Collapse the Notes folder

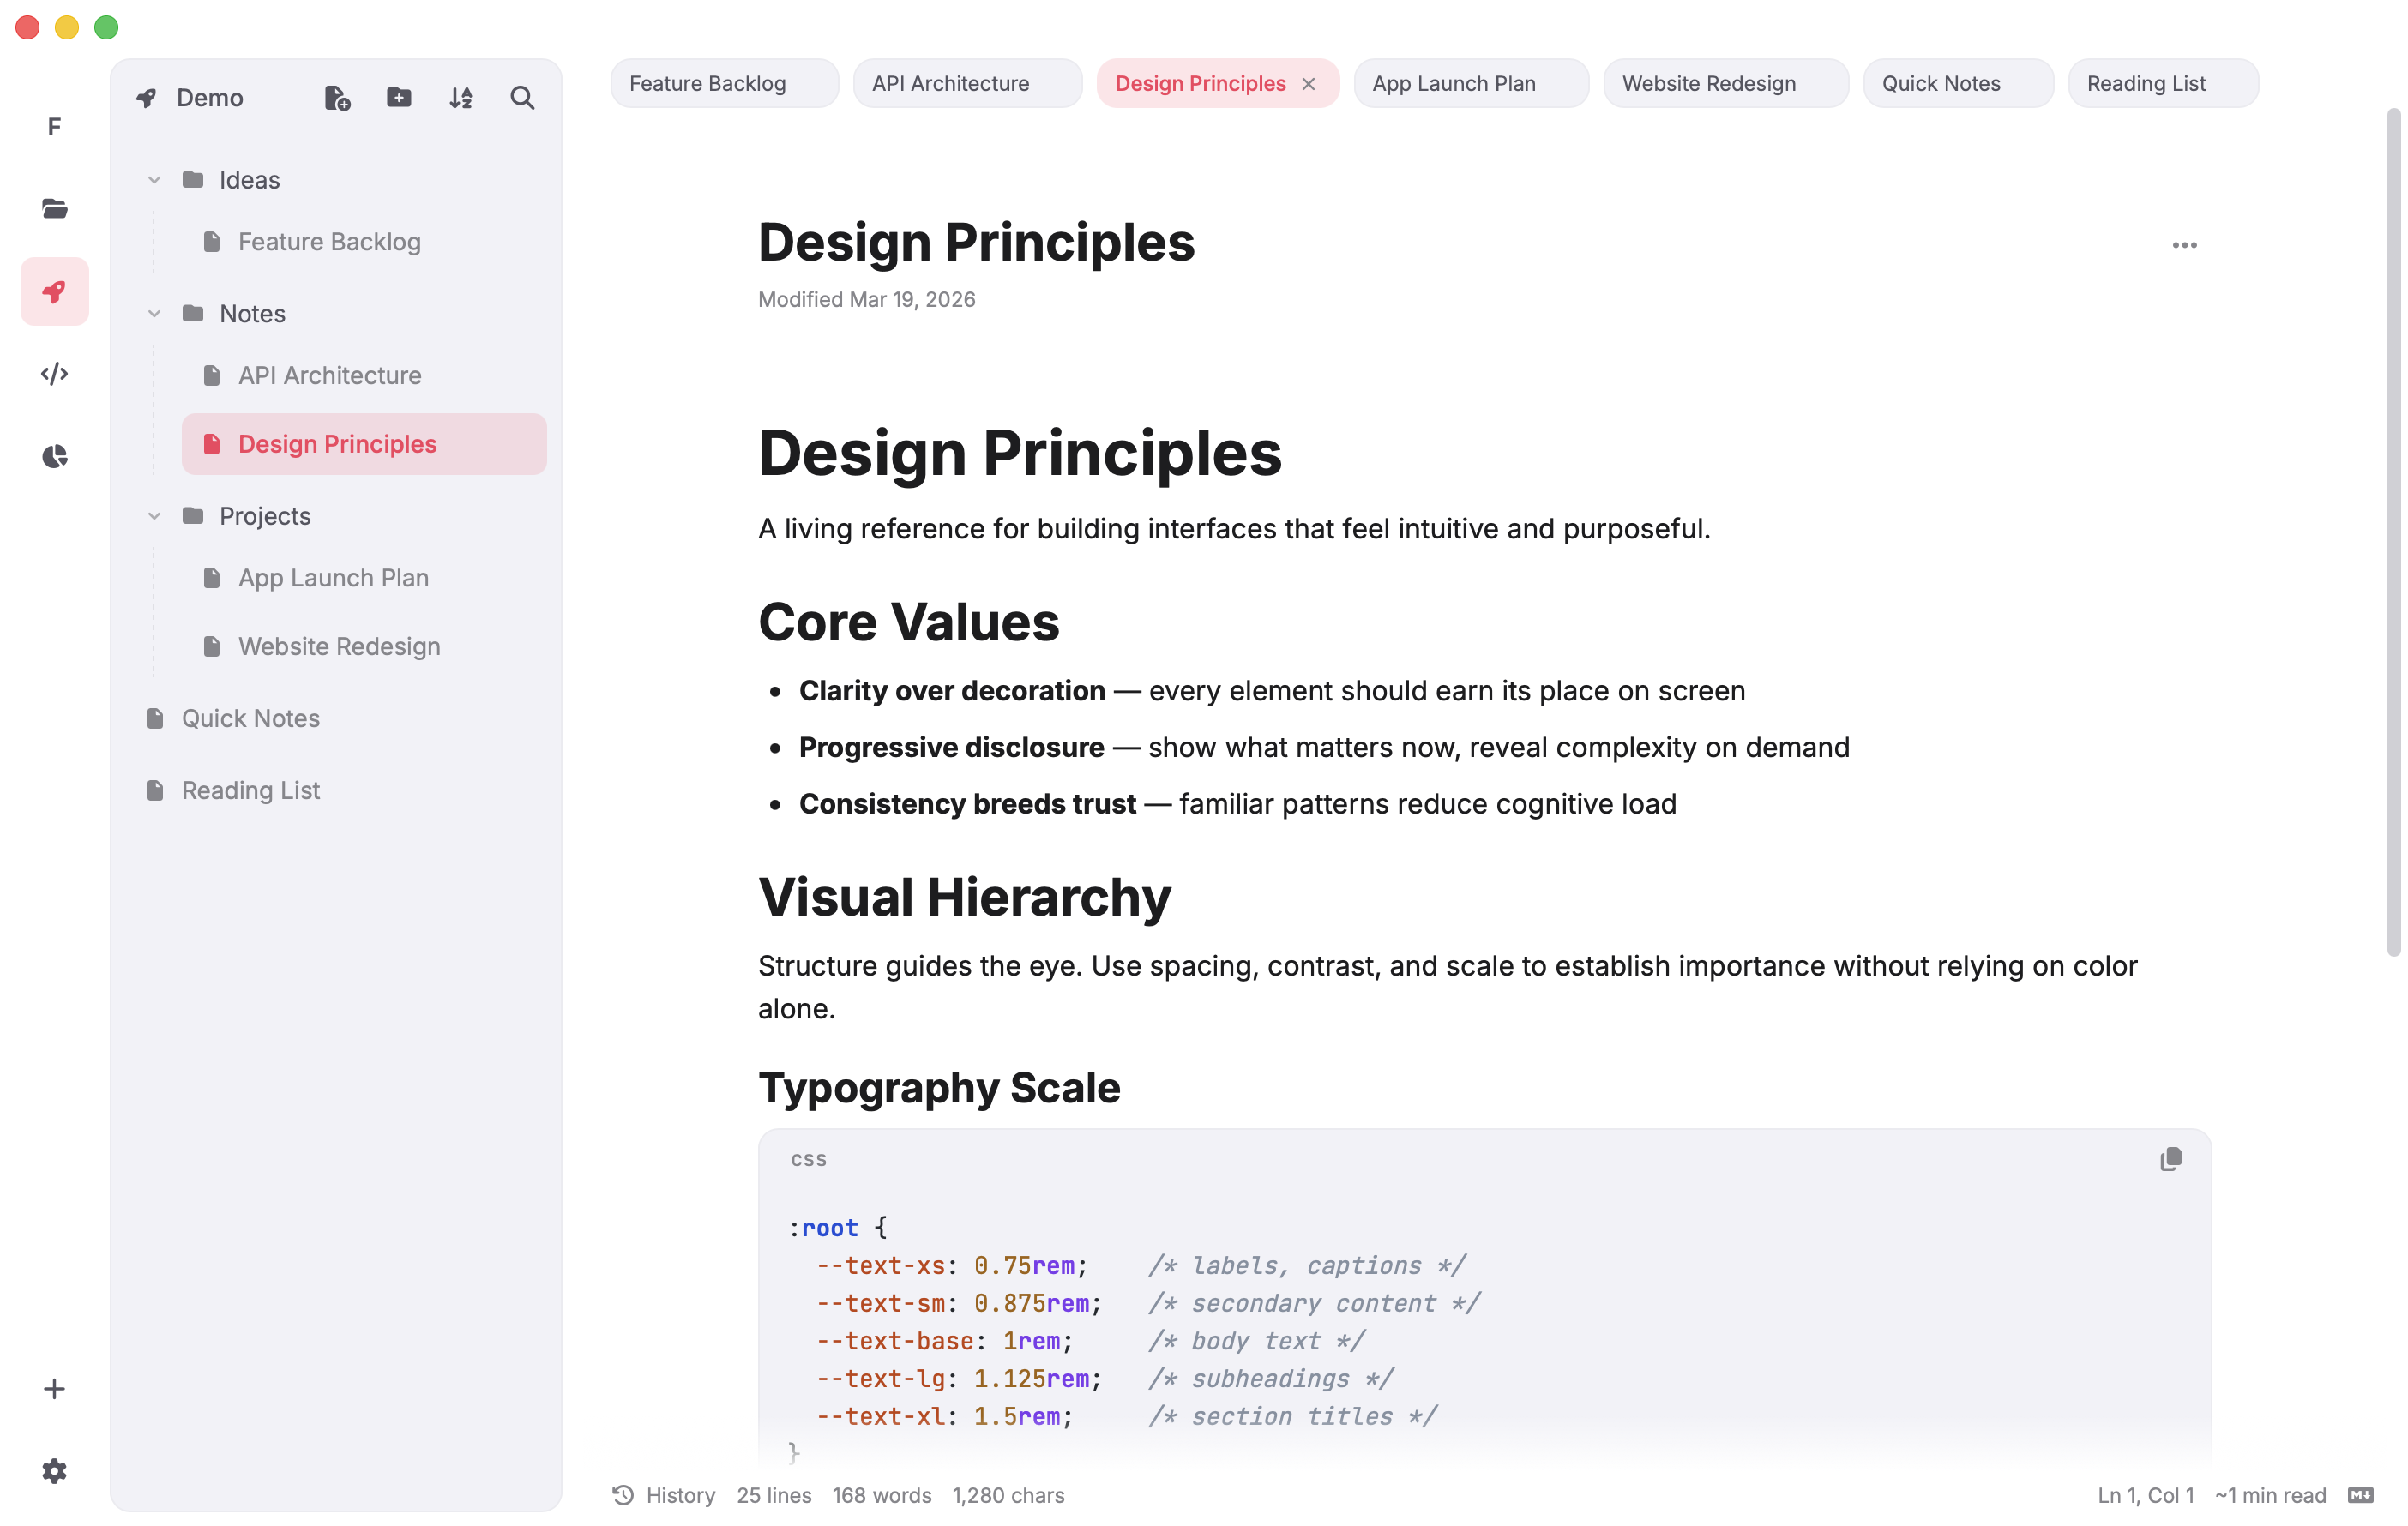(154, 314)
